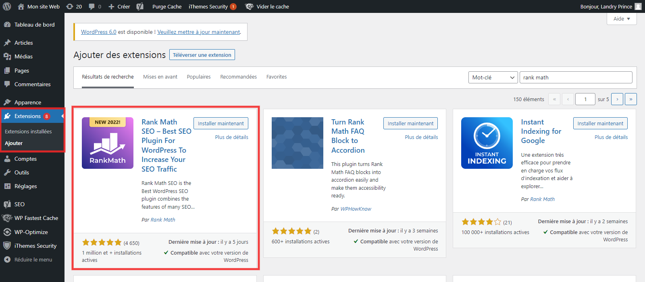This screenshot has width=645, height=282.
Task: Open the updates counter showing 20
Action: tap(74, 6)
